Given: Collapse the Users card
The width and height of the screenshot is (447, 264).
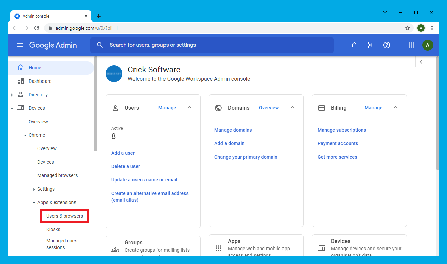Looking at the screenshot, I should tap(189, 108).
